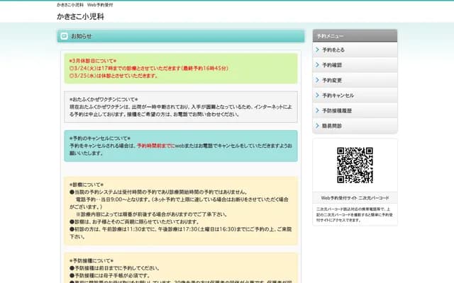The image size is (454, 283).
Task: Click the QR code image
Action: [355, 165]
